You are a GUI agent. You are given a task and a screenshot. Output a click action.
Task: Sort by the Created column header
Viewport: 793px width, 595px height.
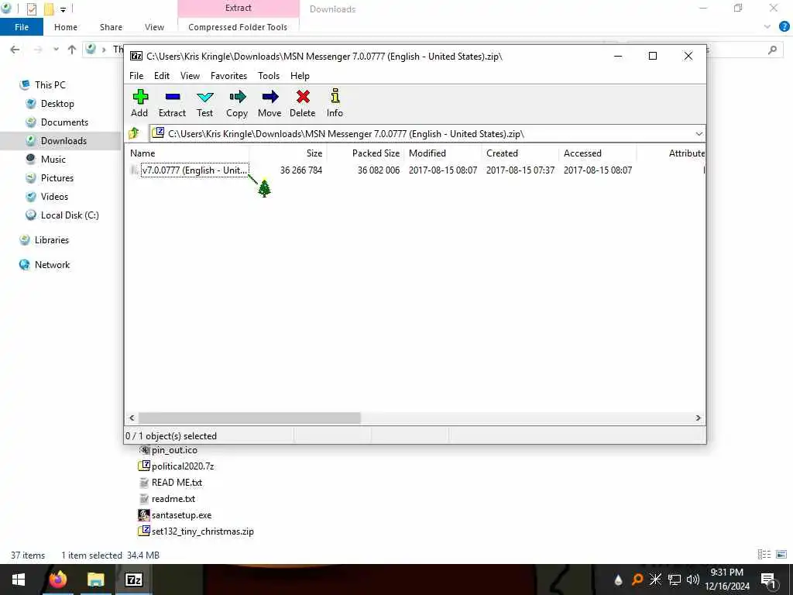[520, 153]
